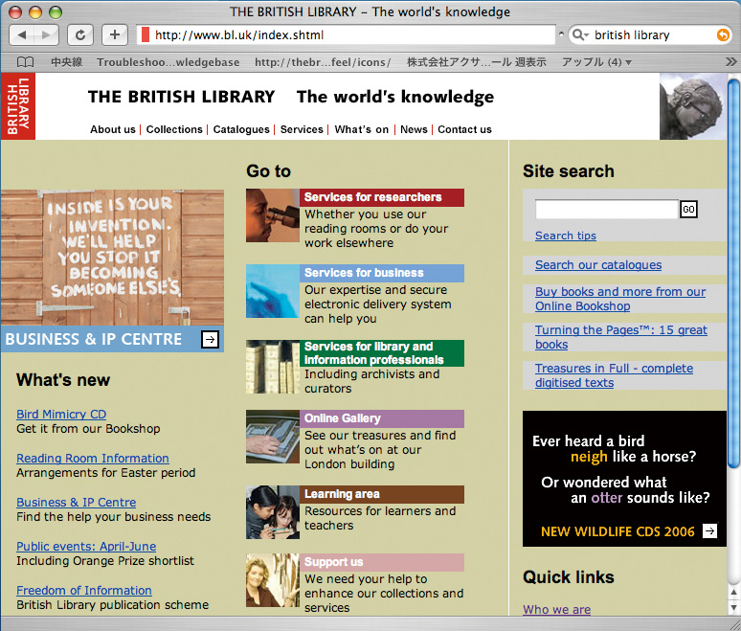Open the Online Bookshop link

[620, 299]
